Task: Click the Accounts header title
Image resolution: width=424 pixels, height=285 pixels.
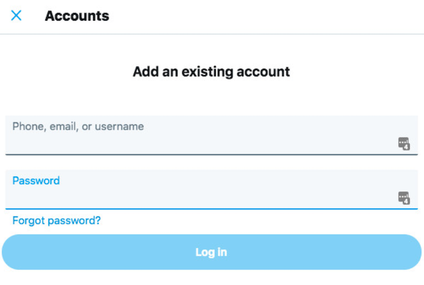Action: coord(77,16)
